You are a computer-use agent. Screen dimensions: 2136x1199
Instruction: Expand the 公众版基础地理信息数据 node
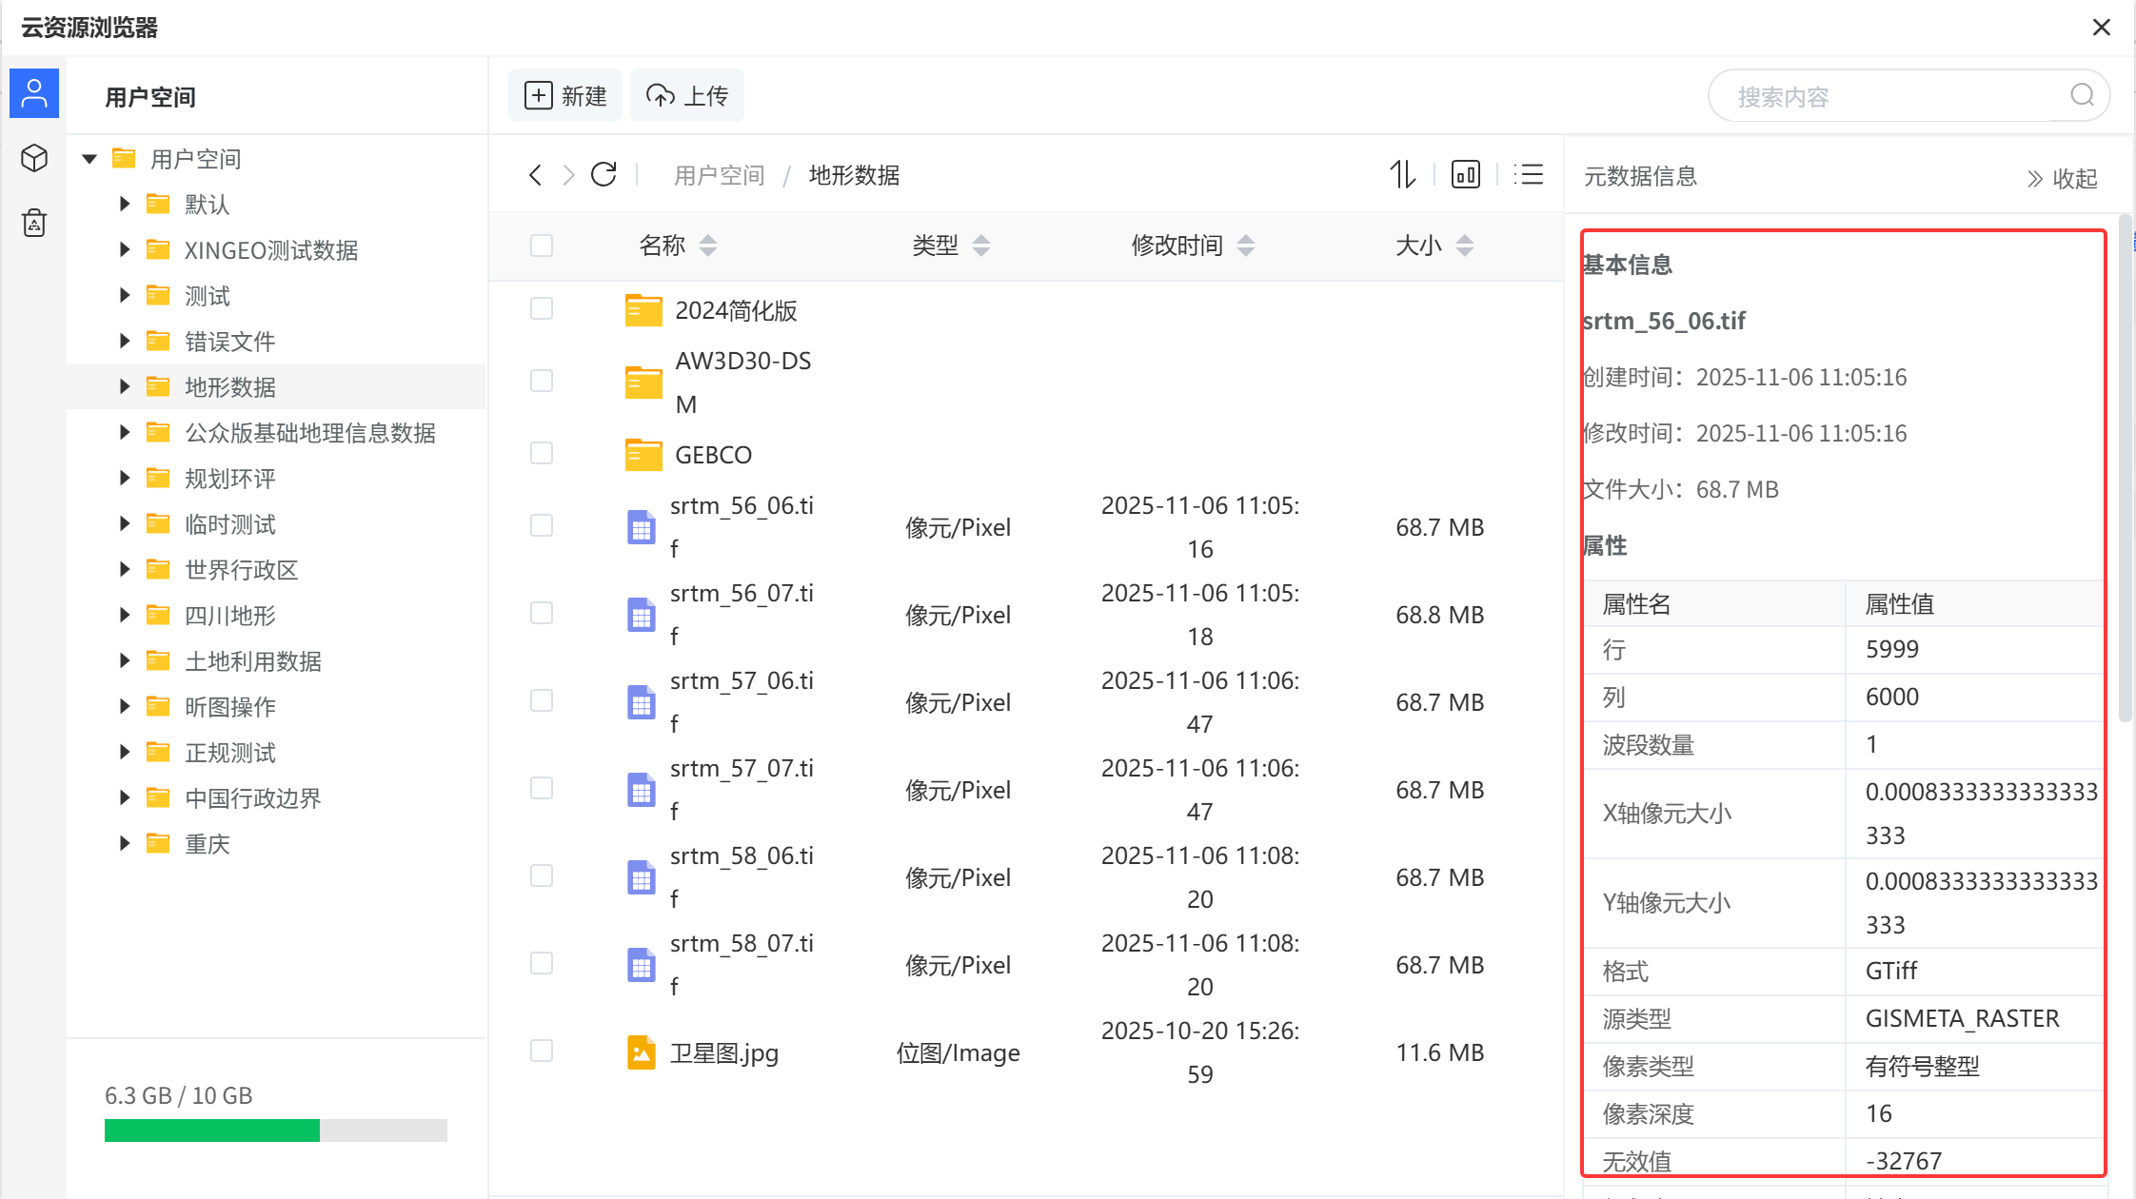[x=124, y=432]
